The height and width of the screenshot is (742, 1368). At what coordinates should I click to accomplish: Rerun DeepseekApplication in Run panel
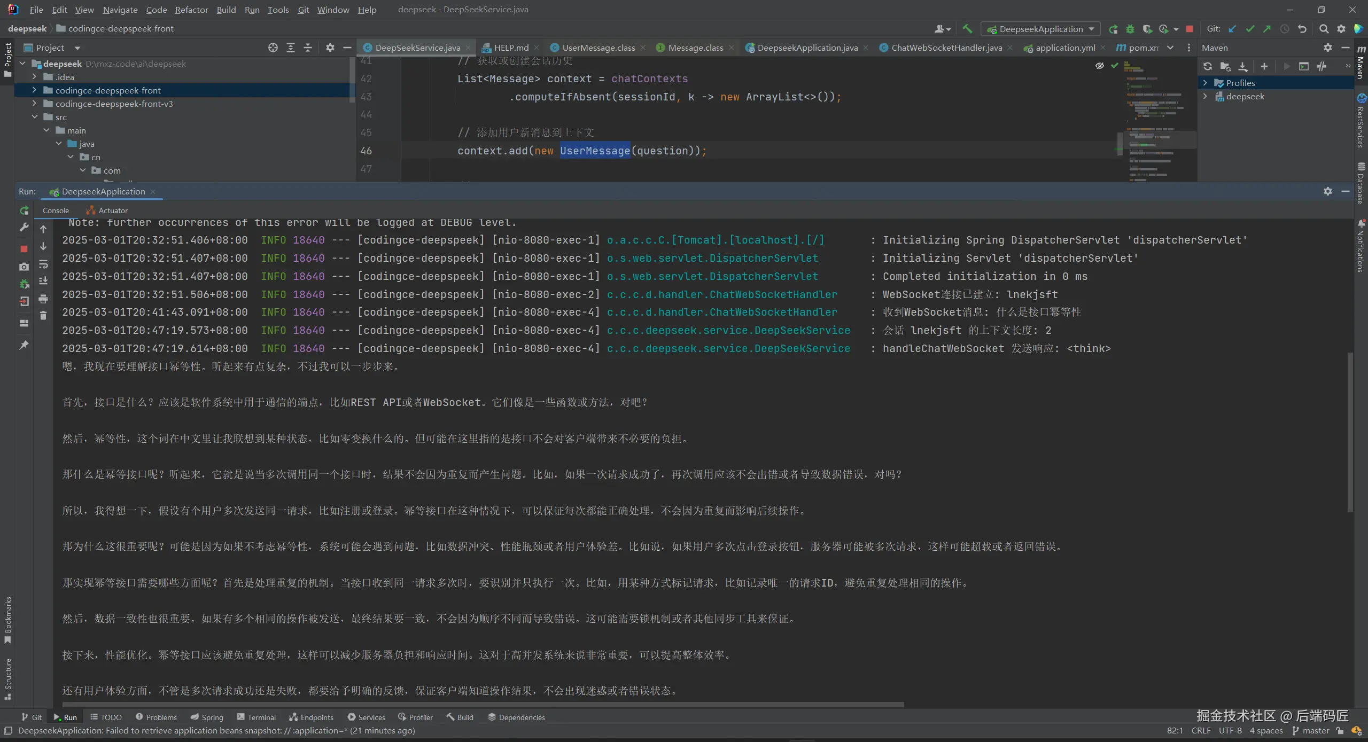coord(24,211)
